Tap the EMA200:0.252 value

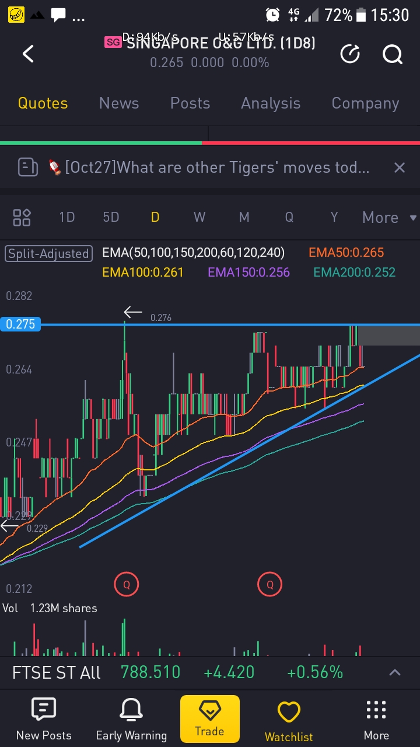pyautogui.click(x=355, y=272)
